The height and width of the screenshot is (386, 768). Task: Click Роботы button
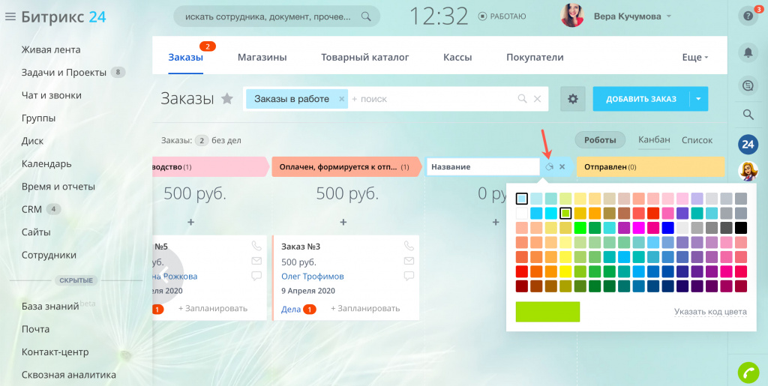(600, 140)
